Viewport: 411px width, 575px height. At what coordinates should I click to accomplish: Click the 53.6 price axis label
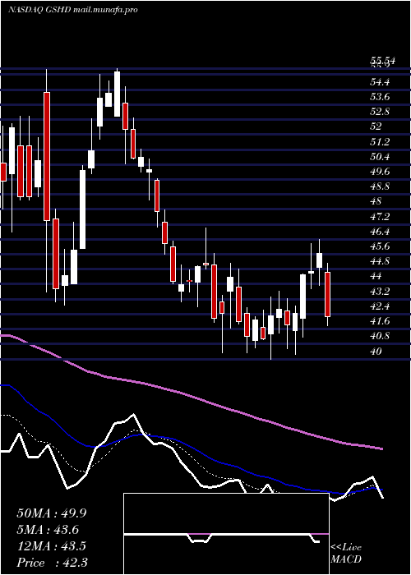click(380, 97)
